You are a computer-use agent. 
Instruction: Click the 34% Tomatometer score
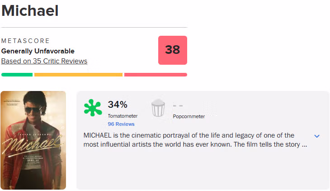coord(118,105)
